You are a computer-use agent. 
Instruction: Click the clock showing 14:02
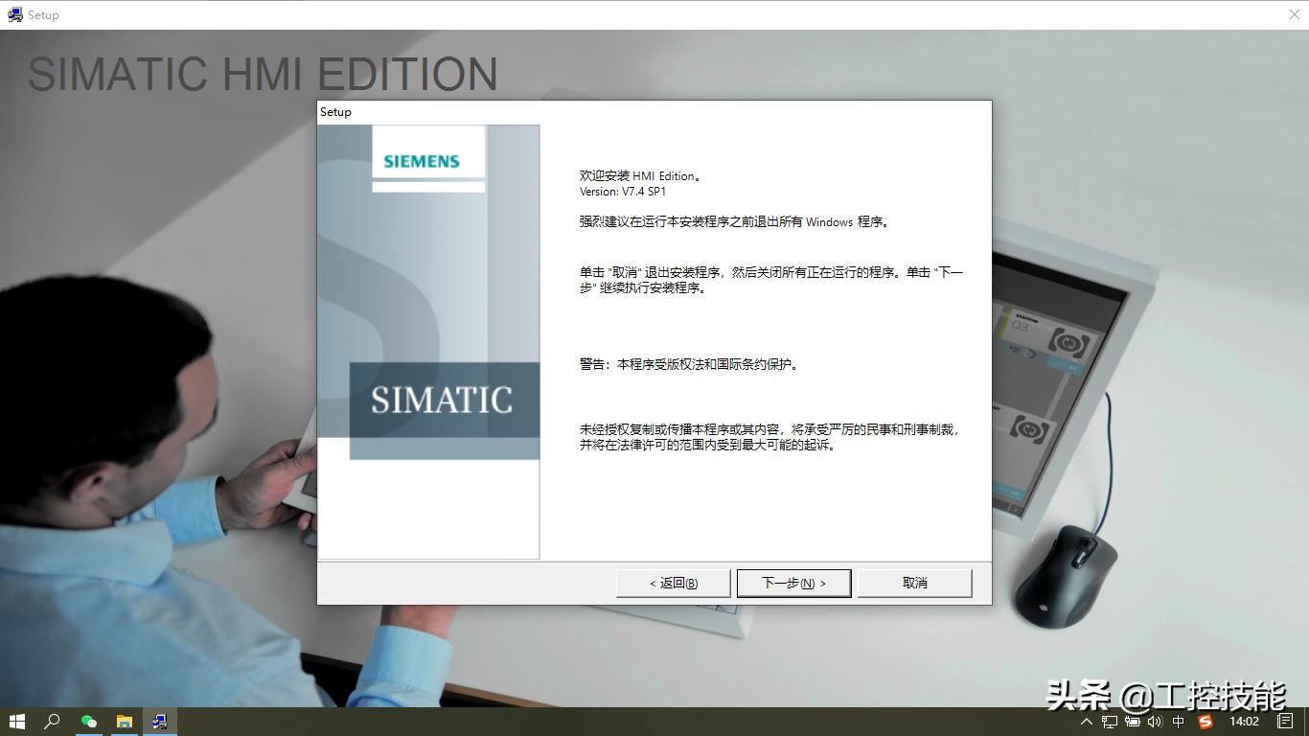click(x=1244, y=722)
